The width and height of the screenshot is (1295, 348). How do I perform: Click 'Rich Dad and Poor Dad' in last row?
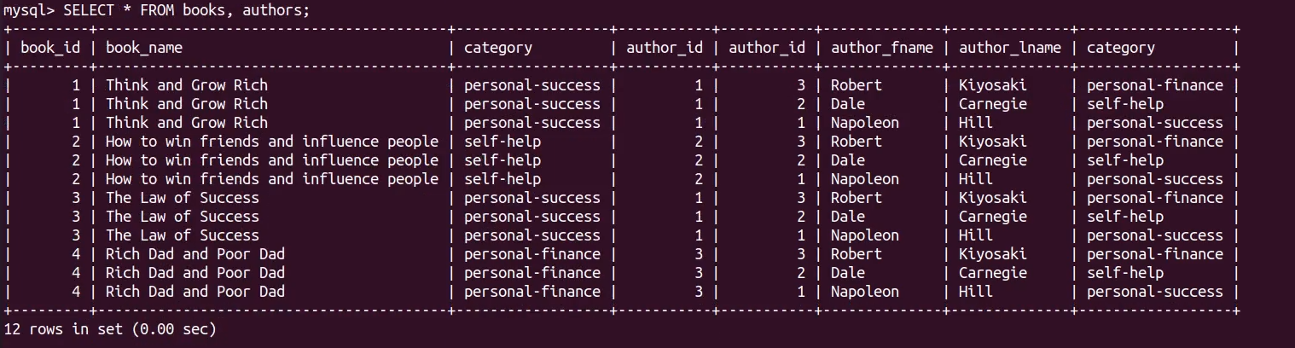195,292
